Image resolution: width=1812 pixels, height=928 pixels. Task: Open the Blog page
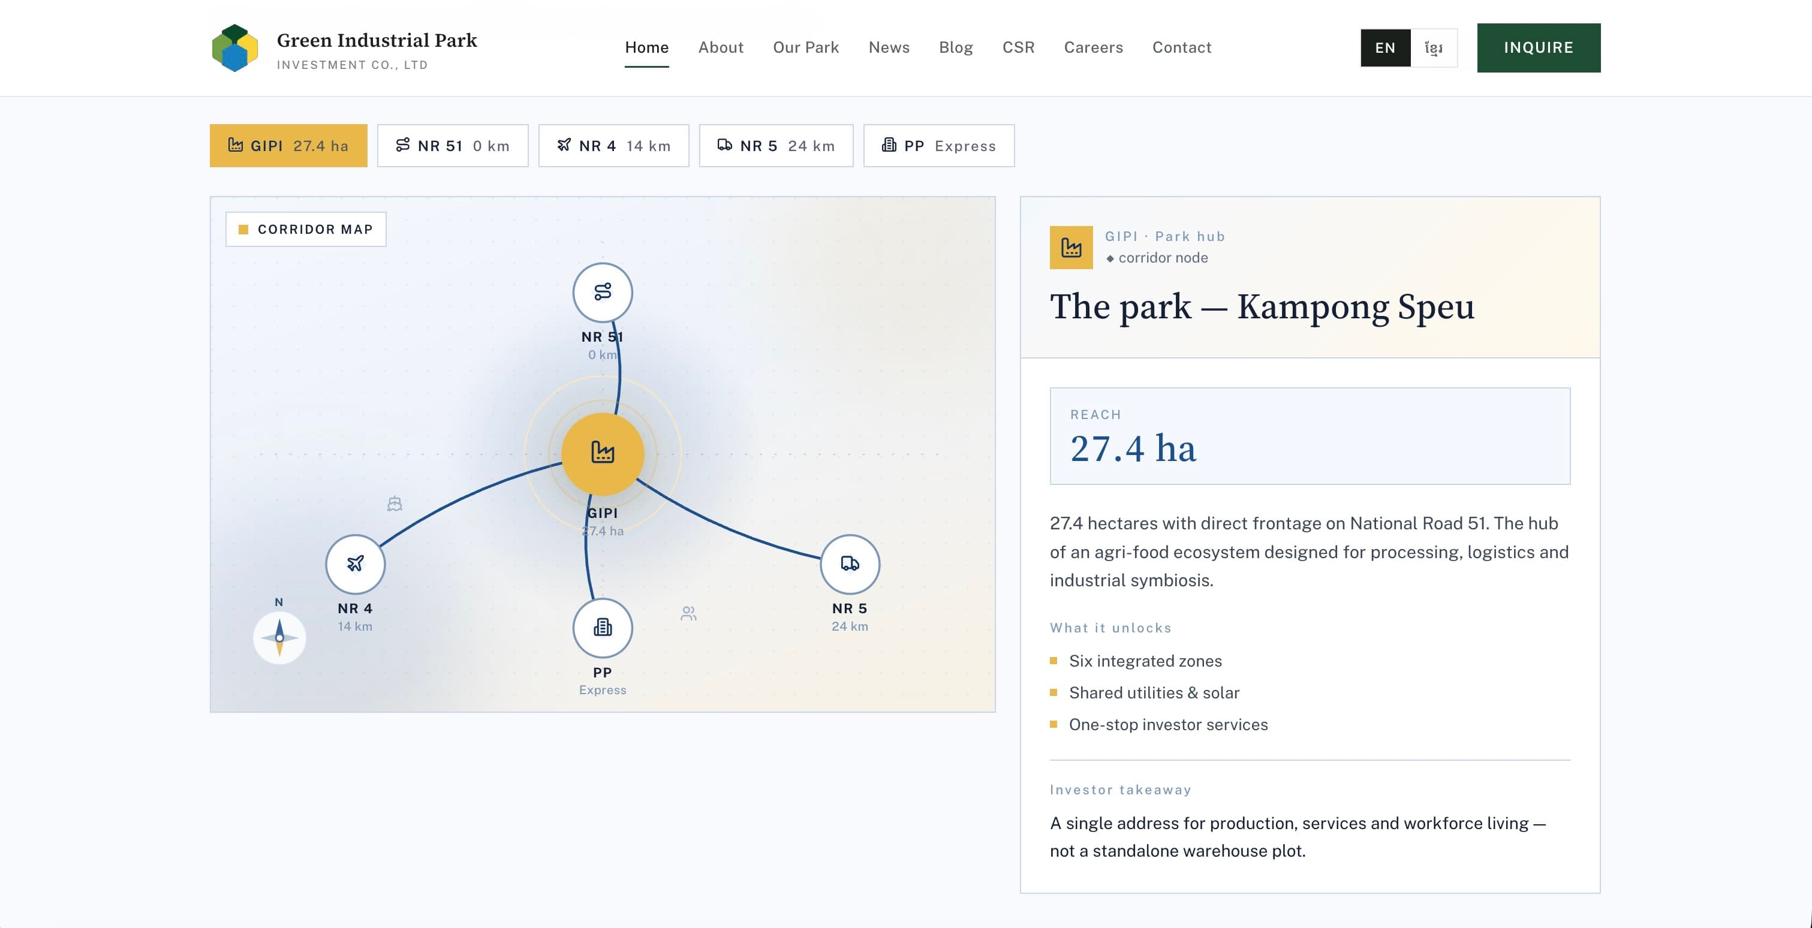click(x=955, y=48)
